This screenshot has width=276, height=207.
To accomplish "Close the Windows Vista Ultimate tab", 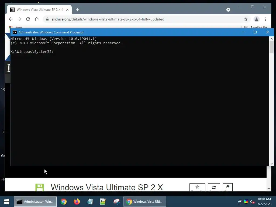I will pos(67,10).
